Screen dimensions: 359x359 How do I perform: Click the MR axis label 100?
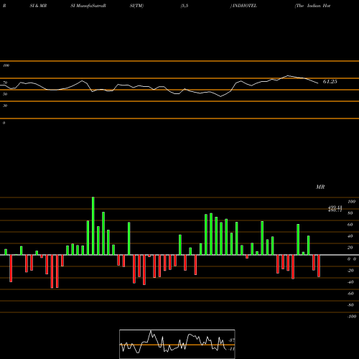[x=351, y=202]
